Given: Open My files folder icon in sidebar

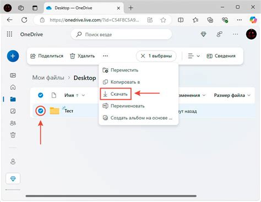Looking at the screenshot, I should coord(13,99).
